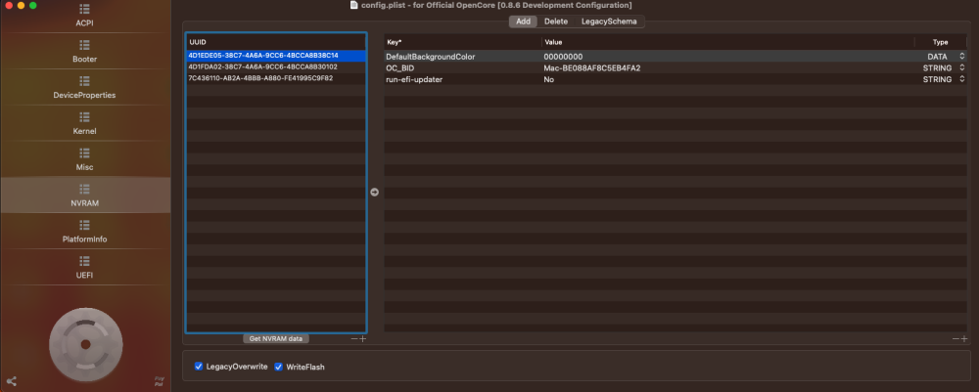Click the green zoom window button

coord(33,6)
